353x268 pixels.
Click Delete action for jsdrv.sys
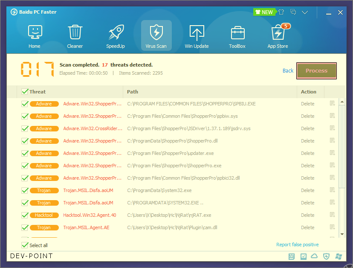(307, 128)
